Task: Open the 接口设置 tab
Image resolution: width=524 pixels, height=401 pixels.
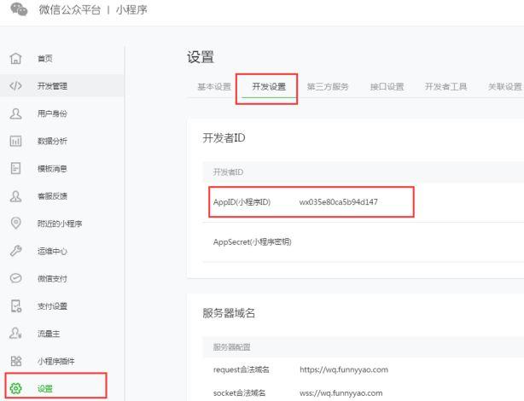Action: (387, 86)
